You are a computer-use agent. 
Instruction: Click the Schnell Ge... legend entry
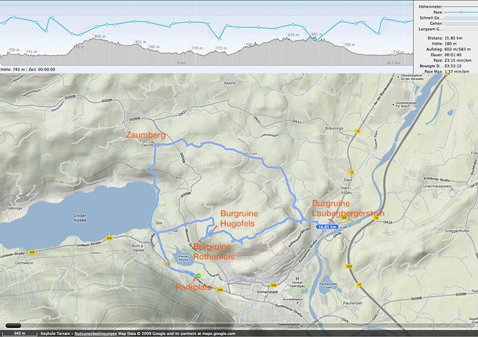coord(431,18)
